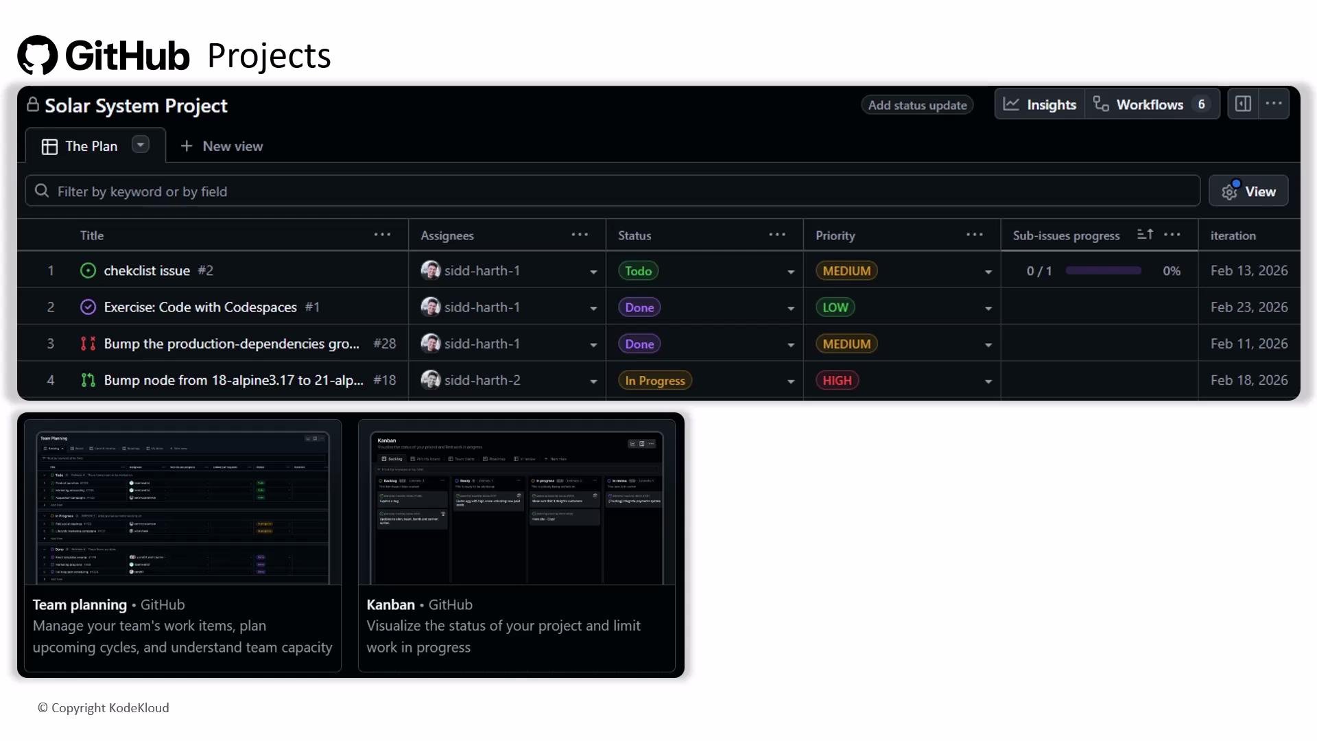Expand assignee dropdown for Codespaces exercise row

tap(593, 308)
